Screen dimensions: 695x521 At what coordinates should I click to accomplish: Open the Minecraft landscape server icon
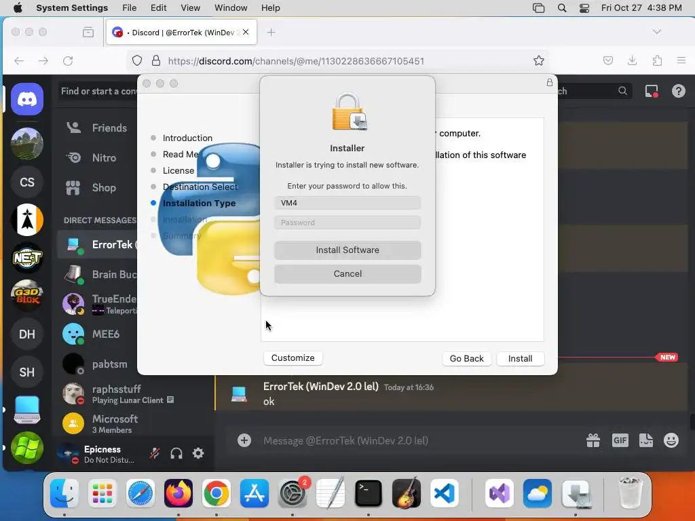(27, 144)
